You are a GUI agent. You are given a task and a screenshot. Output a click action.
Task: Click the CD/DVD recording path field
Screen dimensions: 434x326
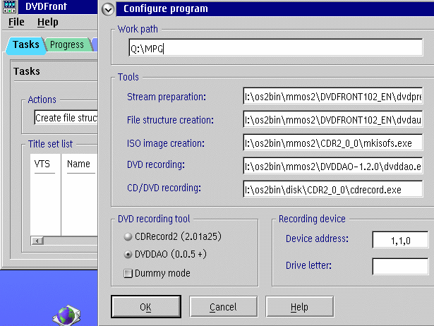(333, 189)
